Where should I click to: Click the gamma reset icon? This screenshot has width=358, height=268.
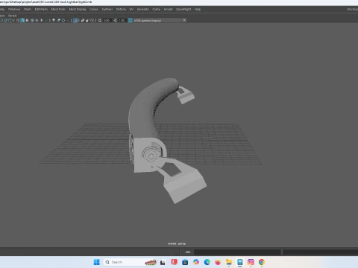pyautogui.click(x=115, y=20)
